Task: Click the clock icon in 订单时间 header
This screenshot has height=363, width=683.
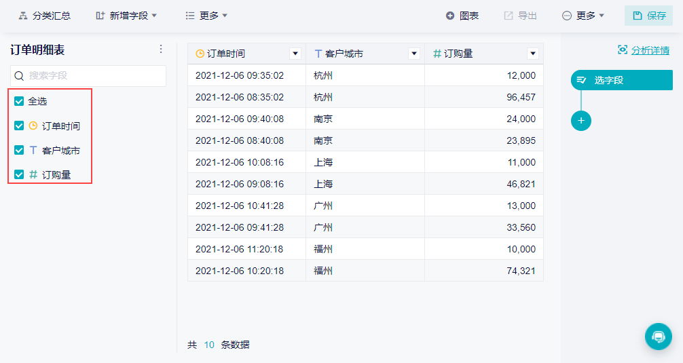Action: tap(200, 54)
